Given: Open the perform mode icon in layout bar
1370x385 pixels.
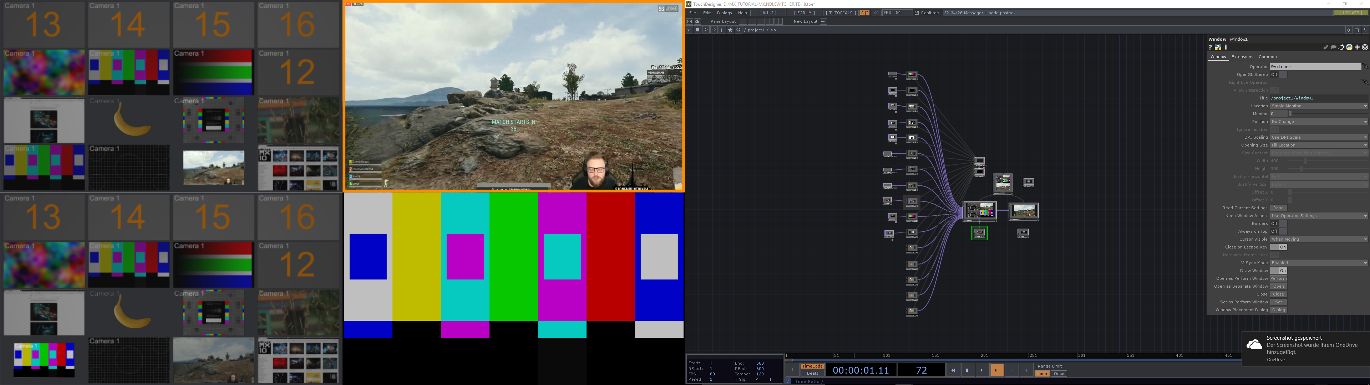Looking at the screenshot, I should [x=689, y=22].
